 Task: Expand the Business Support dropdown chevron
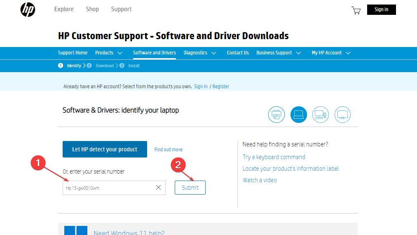click(299, 53)
